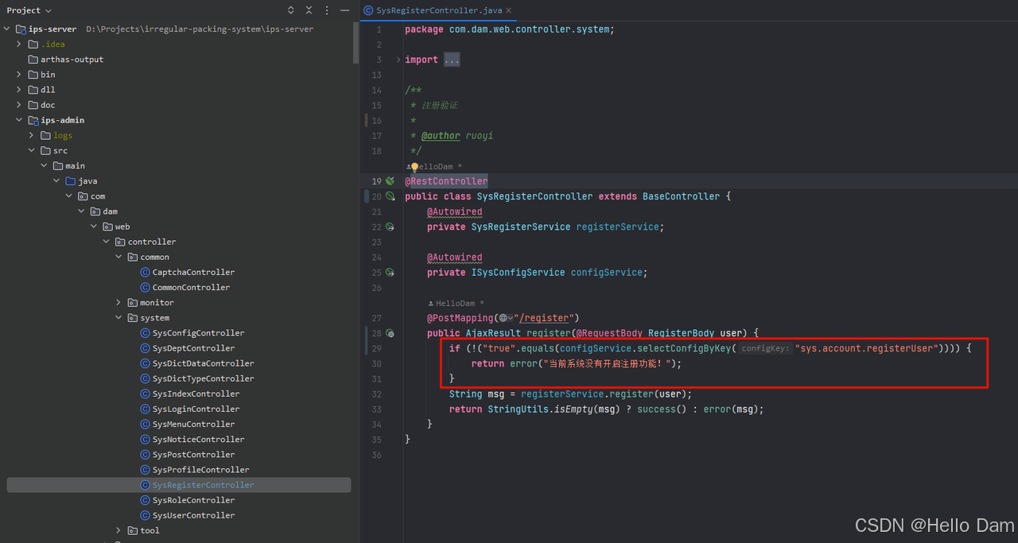Click the BaseController class name on line 20

click(x=681, y=196)
